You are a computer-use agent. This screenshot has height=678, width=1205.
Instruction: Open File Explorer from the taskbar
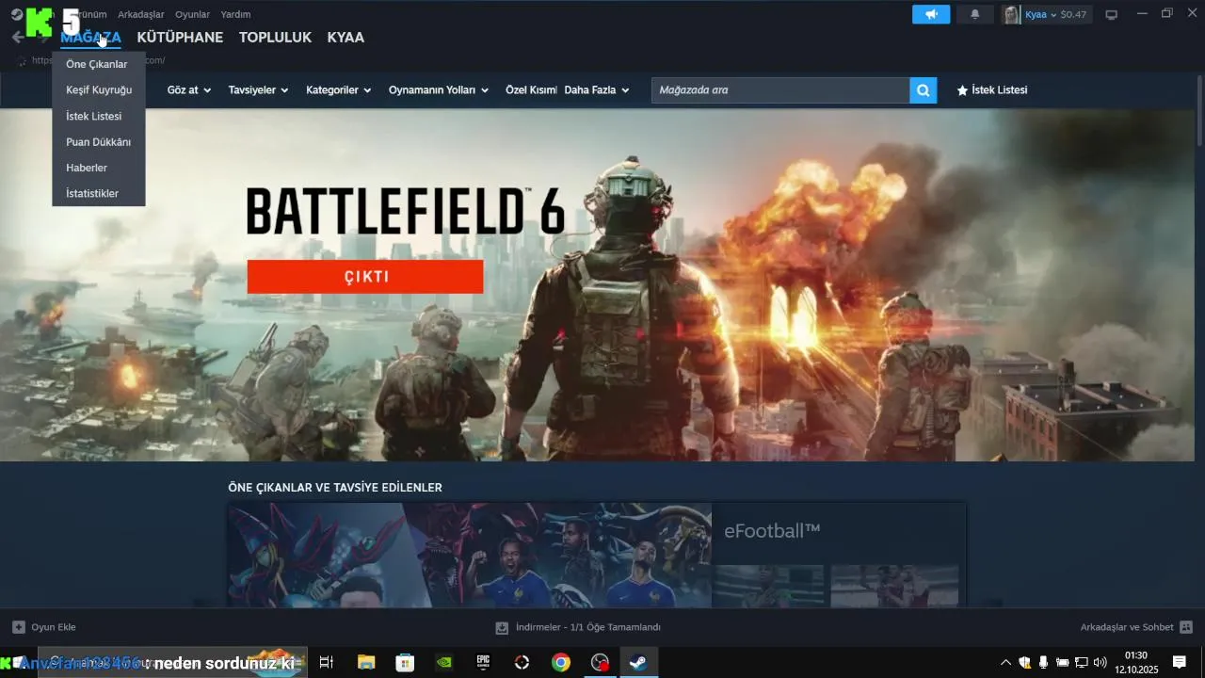[x=366, y=663]
